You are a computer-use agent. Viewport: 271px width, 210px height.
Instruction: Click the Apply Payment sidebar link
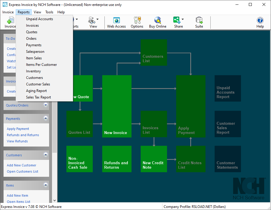tap(18, 129)
